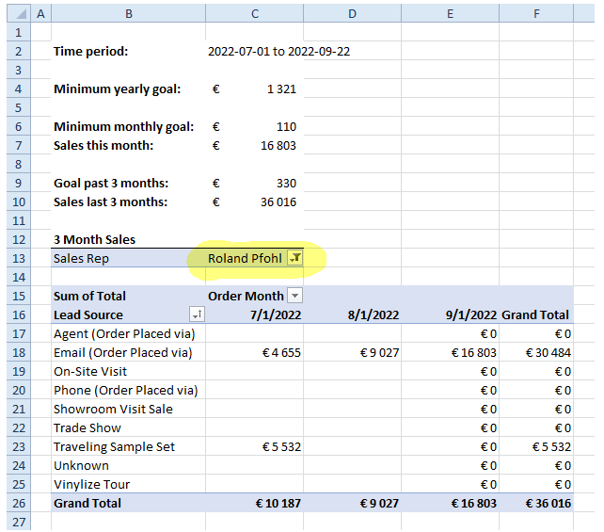This screenshot has width=604, height=532.
Task: Select the column C header
Action: [254, 14]
